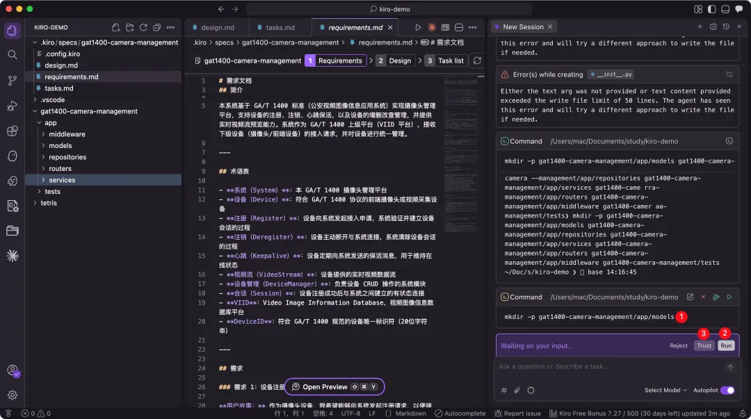Refresh the KIRO-DEMO explorer
Image resolution: width=751 pixels, height=419 pixels.
tap(143, 27)
